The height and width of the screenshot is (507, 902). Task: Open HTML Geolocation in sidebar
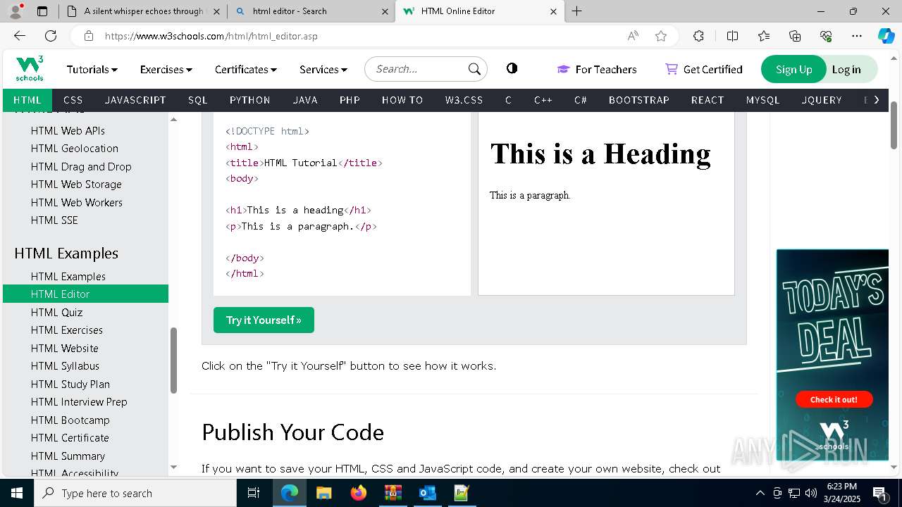click(x=75, y=148)
